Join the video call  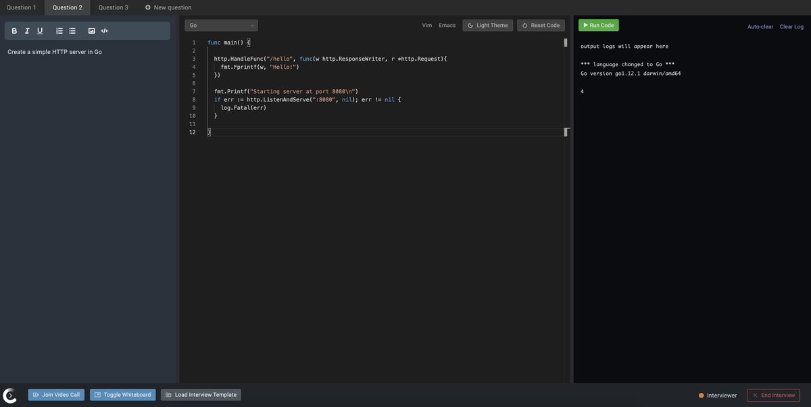click(56, 395)
